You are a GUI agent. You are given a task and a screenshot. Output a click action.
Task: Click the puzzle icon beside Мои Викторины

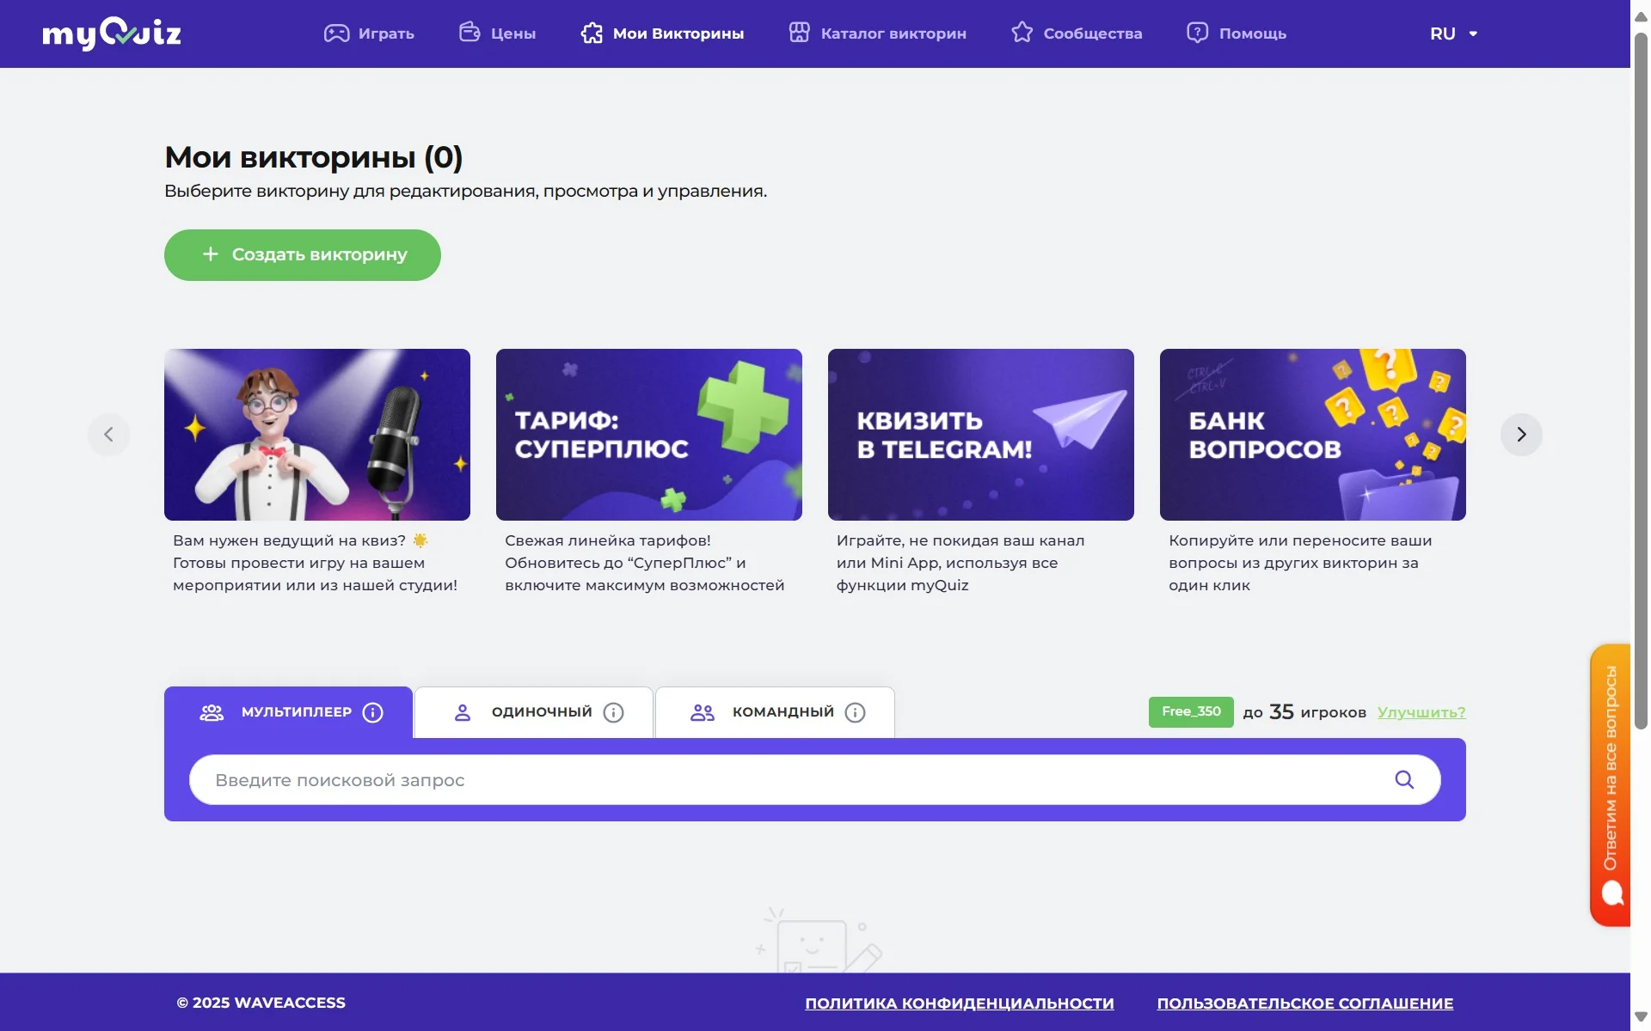[592, 33]
